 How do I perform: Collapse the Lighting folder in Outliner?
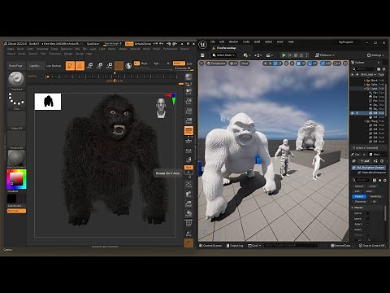365,89
